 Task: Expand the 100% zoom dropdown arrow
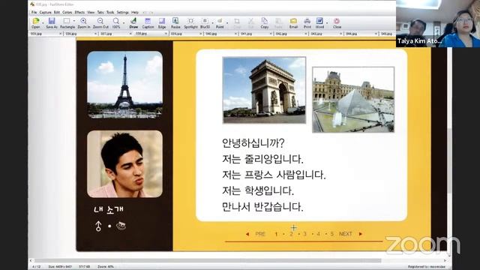coord(124,23)
